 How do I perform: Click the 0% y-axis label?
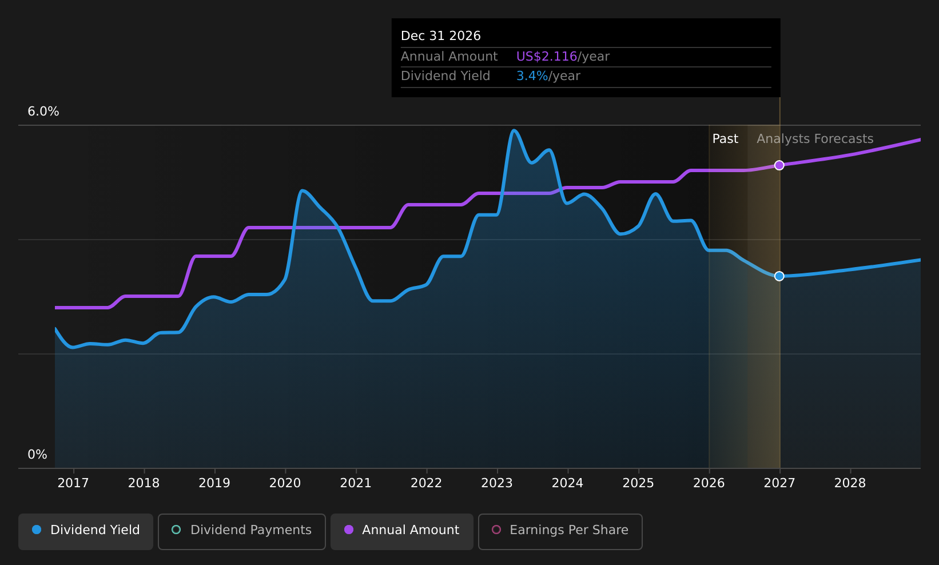37,455
